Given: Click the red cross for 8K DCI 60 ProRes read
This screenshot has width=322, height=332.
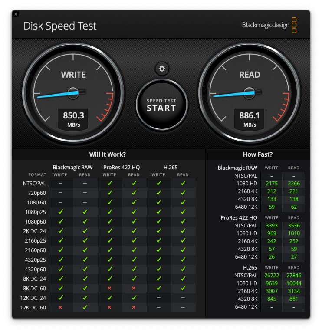Looking at the screenshot, I should pyautogui.click(x=134, y=288).
